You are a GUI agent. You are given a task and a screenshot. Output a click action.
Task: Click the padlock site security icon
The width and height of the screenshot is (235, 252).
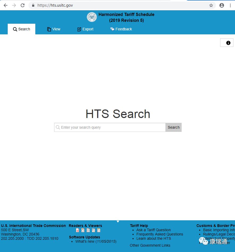[33, 5]
